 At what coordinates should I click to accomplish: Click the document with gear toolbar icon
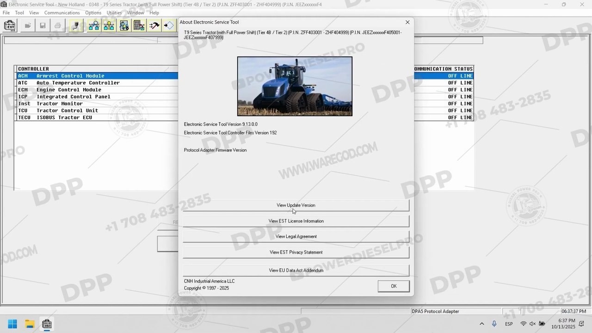coord(124,26)
